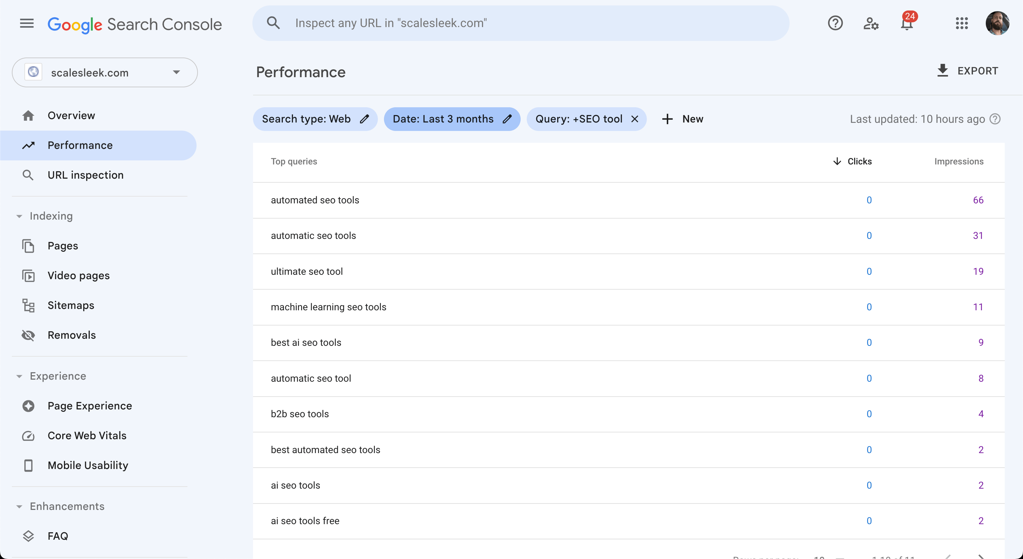Sort by the Impressions column header
The height and width of the screenshot is (559, 1023).
[x=958, y=161]
